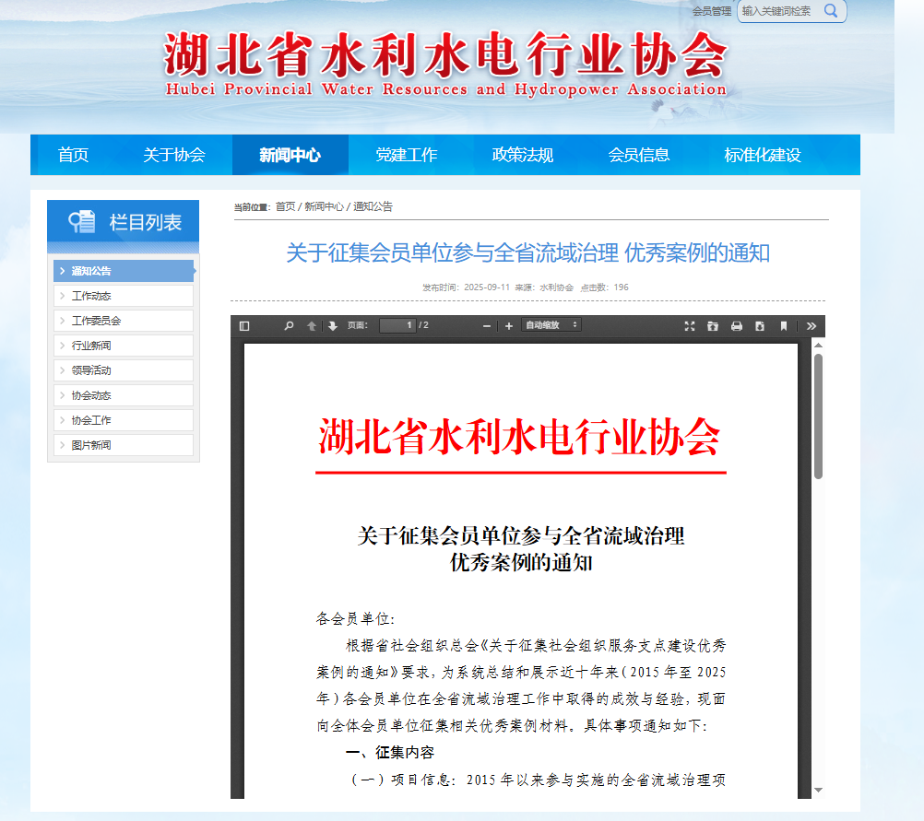Click the download icon in the PDF viewer
The height and width of the screenshot is (821, 924).
[759, 325]
